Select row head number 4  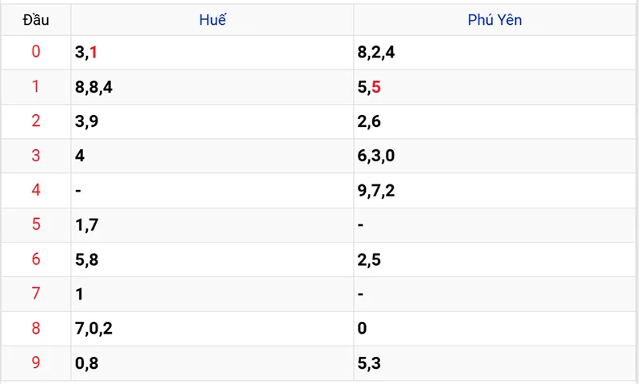click(x=36, y=191)
